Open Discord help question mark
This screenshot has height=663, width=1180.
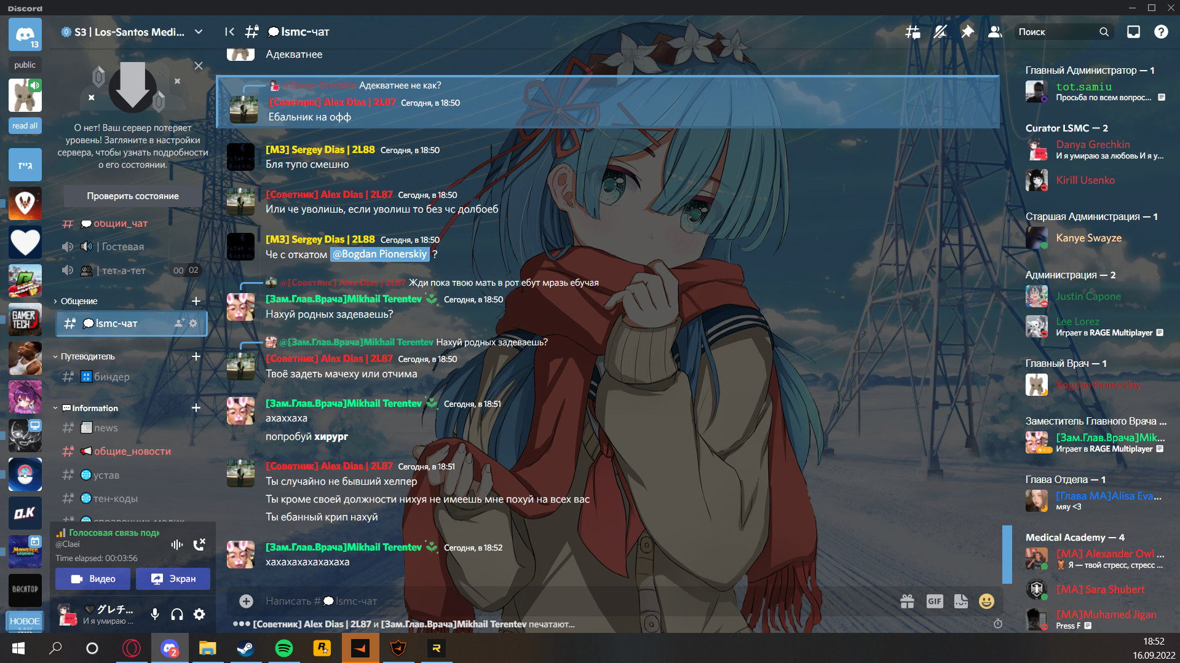pos(1161,32)
